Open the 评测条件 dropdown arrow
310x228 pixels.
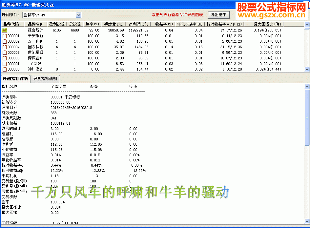[x=79, y=15]
